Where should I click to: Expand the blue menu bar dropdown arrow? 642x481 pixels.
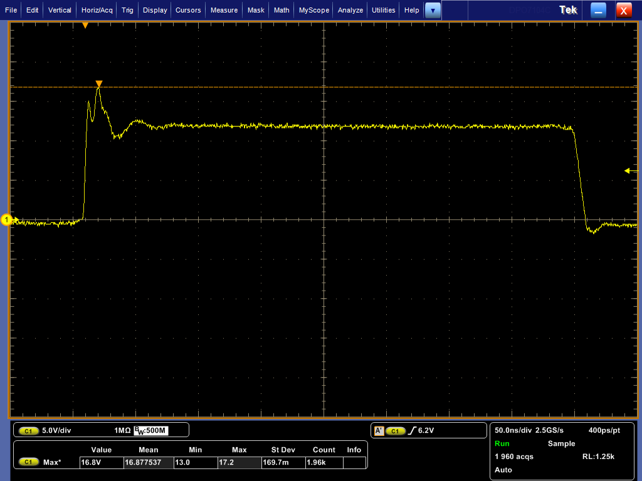pos(433,10)
